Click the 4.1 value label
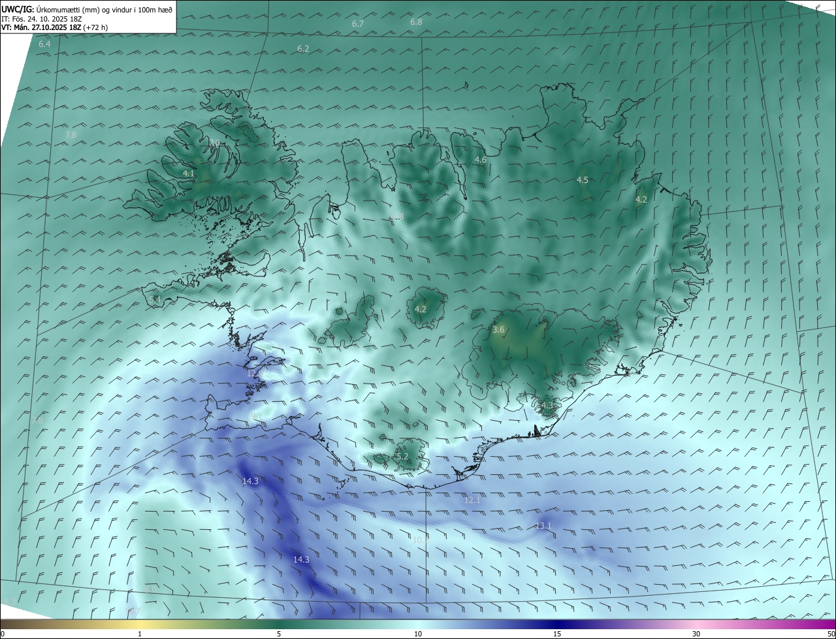The height and width of the screenshot is (639, 836). pos(189,173)
